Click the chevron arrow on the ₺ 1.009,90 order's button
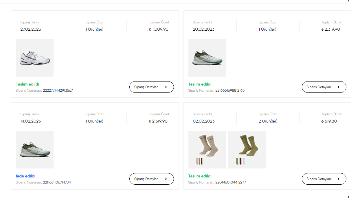This screenshot has height=202, width=360. tap(166, 87)
